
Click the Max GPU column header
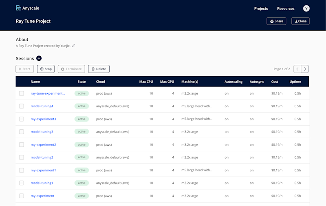click(167, 82)
